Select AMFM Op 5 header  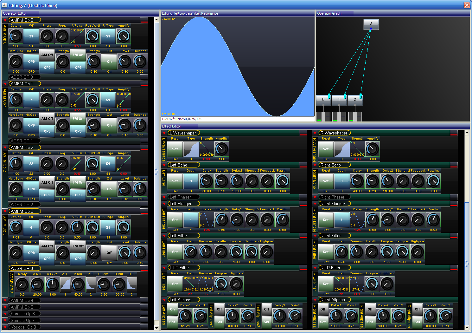pos(25,307)
